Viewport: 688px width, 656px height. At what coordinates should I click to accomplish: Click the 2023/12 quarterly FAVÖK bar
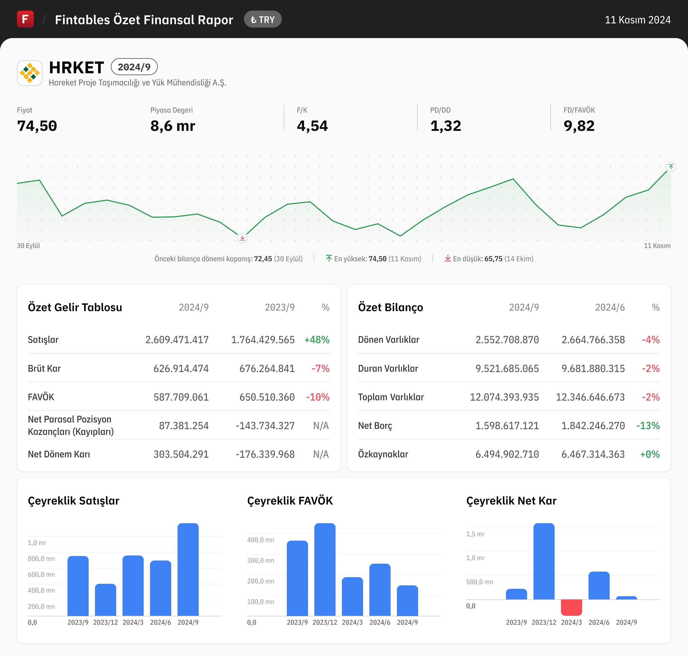point(325,569)
